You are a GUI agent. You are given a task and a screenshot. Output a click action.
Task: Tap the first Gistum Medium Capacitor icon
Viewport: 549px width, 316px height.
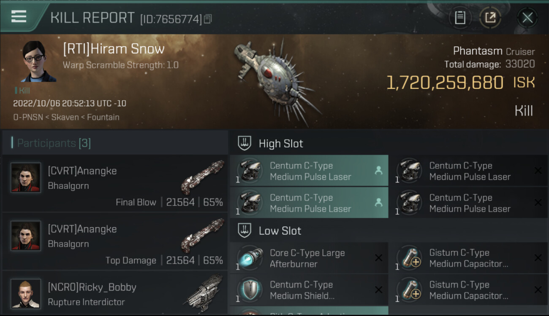point(409,258)
